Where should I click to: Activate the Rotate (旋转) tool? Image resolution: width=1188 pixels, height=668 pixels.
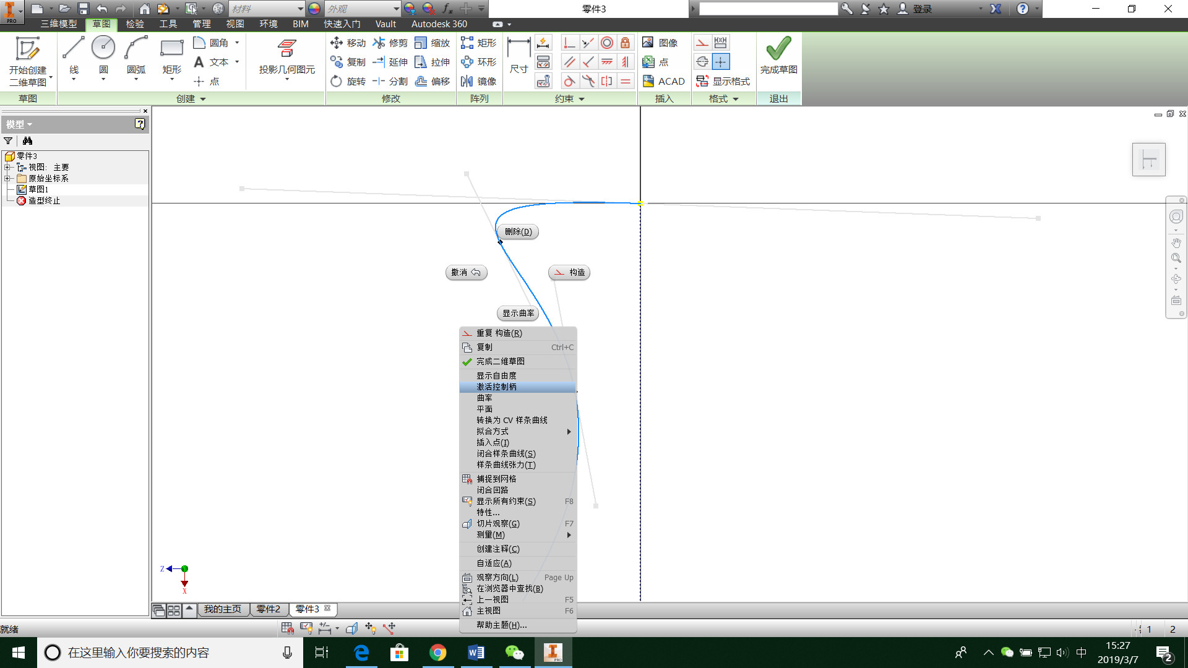click(348, 81)
